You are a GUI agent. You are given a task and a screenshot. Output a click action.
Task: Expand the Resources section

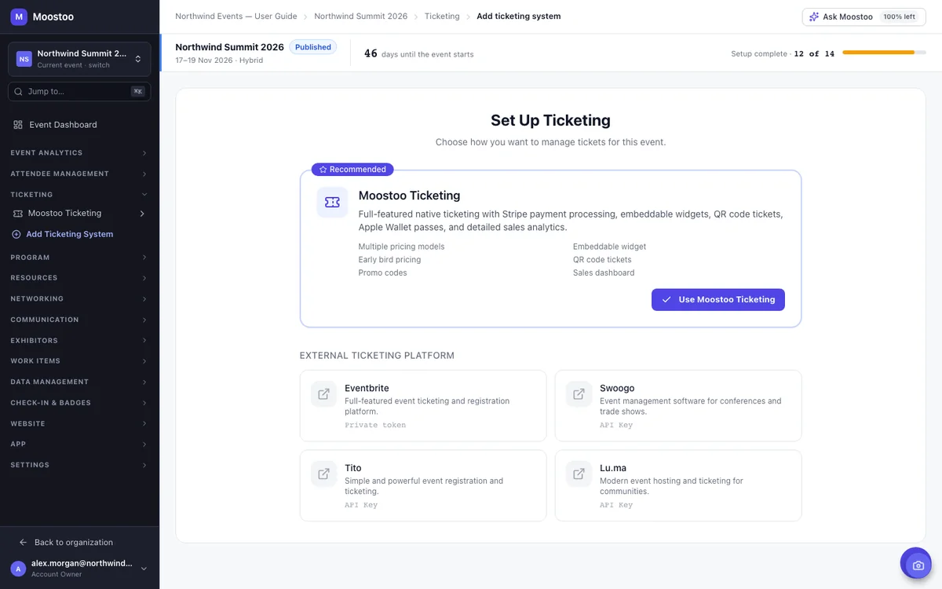point(79,278)
